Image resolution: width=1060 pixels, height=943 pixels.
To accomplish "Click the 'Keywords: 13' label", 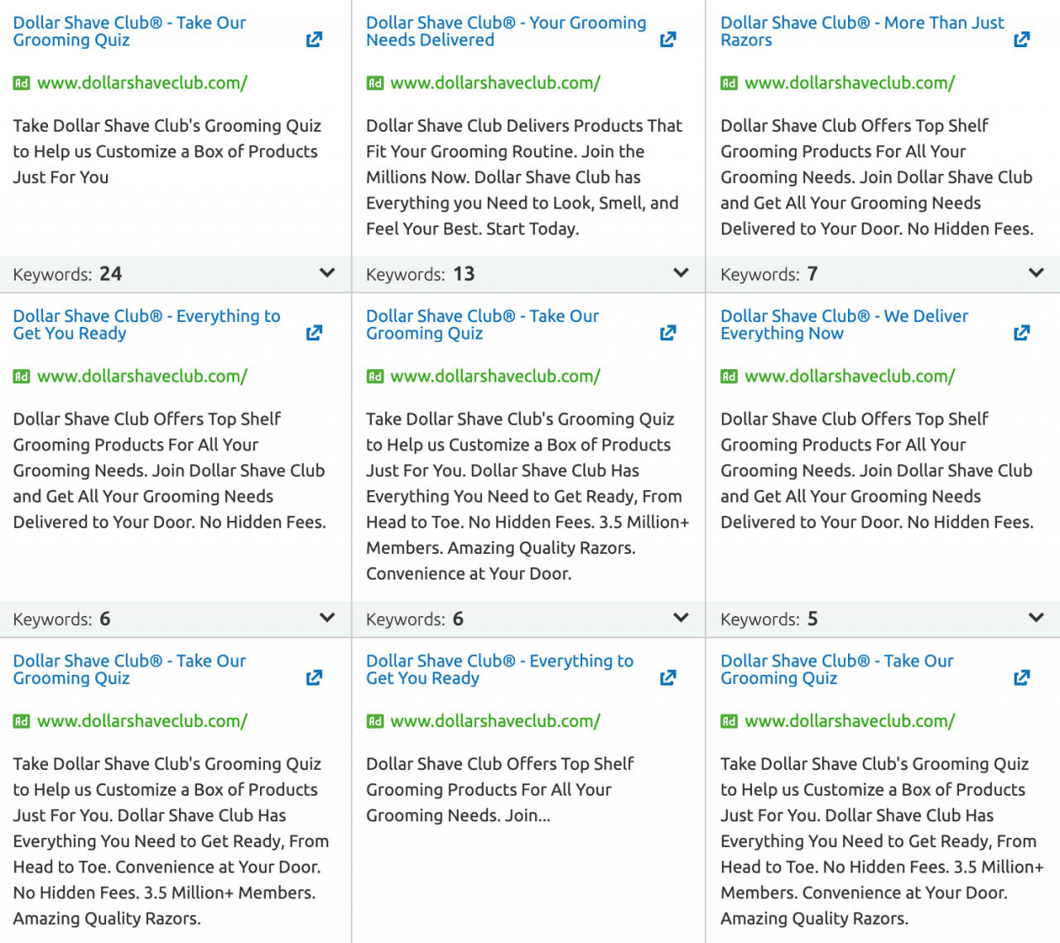I will pos(420,274).
